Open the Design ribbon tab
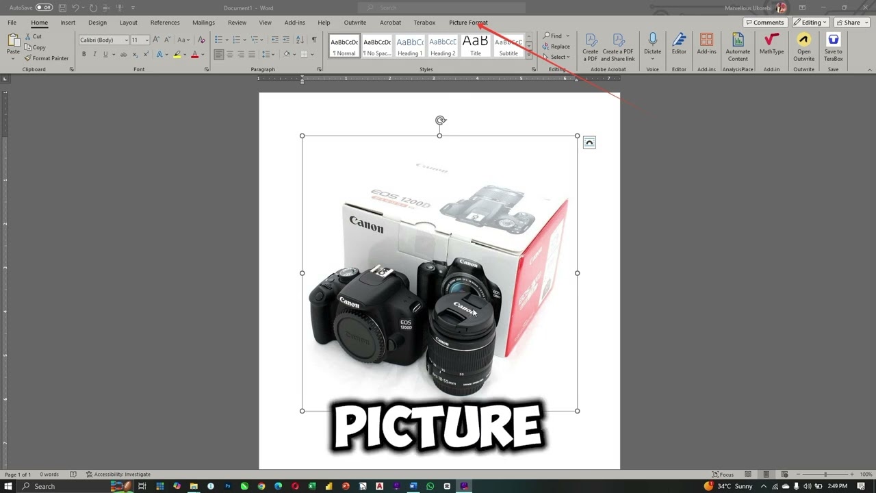Viewport: 876px width, 493px height. [97, 23]
